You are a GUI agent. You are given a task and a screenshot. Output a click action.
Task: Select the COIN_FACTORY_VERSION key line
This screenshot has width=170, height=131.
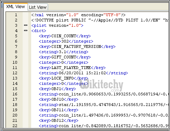[x=77, y=46]
